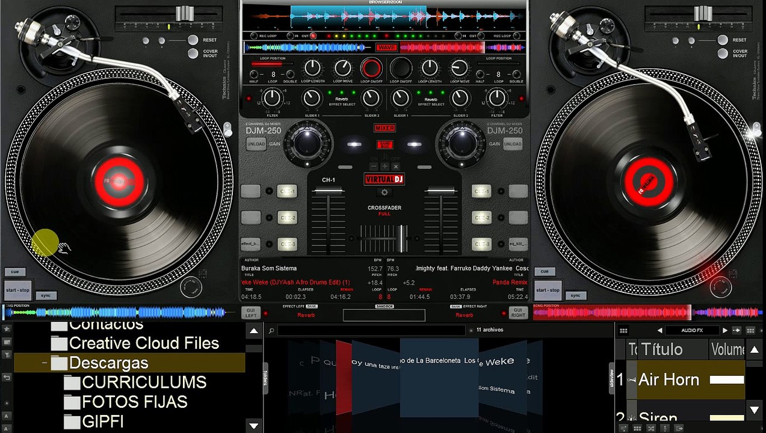Screen dimensions: 766x433
Task: Click the left deck LOOP LENGTH knob
Action: (x=312, y=68)
